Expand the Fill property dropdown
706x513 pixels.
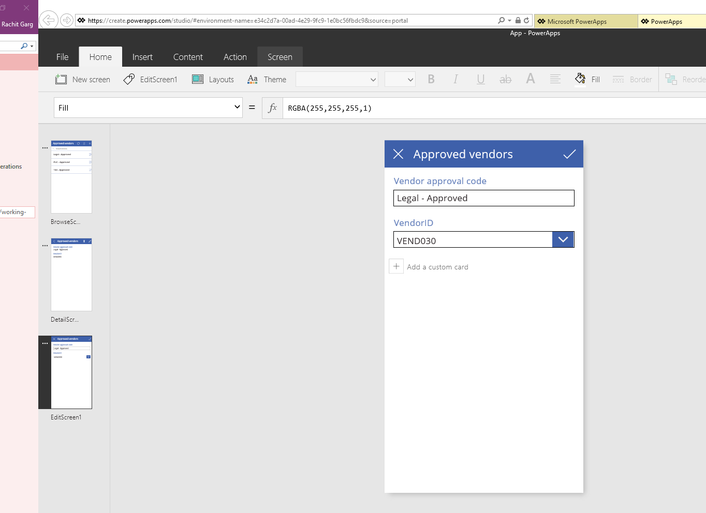tap(237, 108)
